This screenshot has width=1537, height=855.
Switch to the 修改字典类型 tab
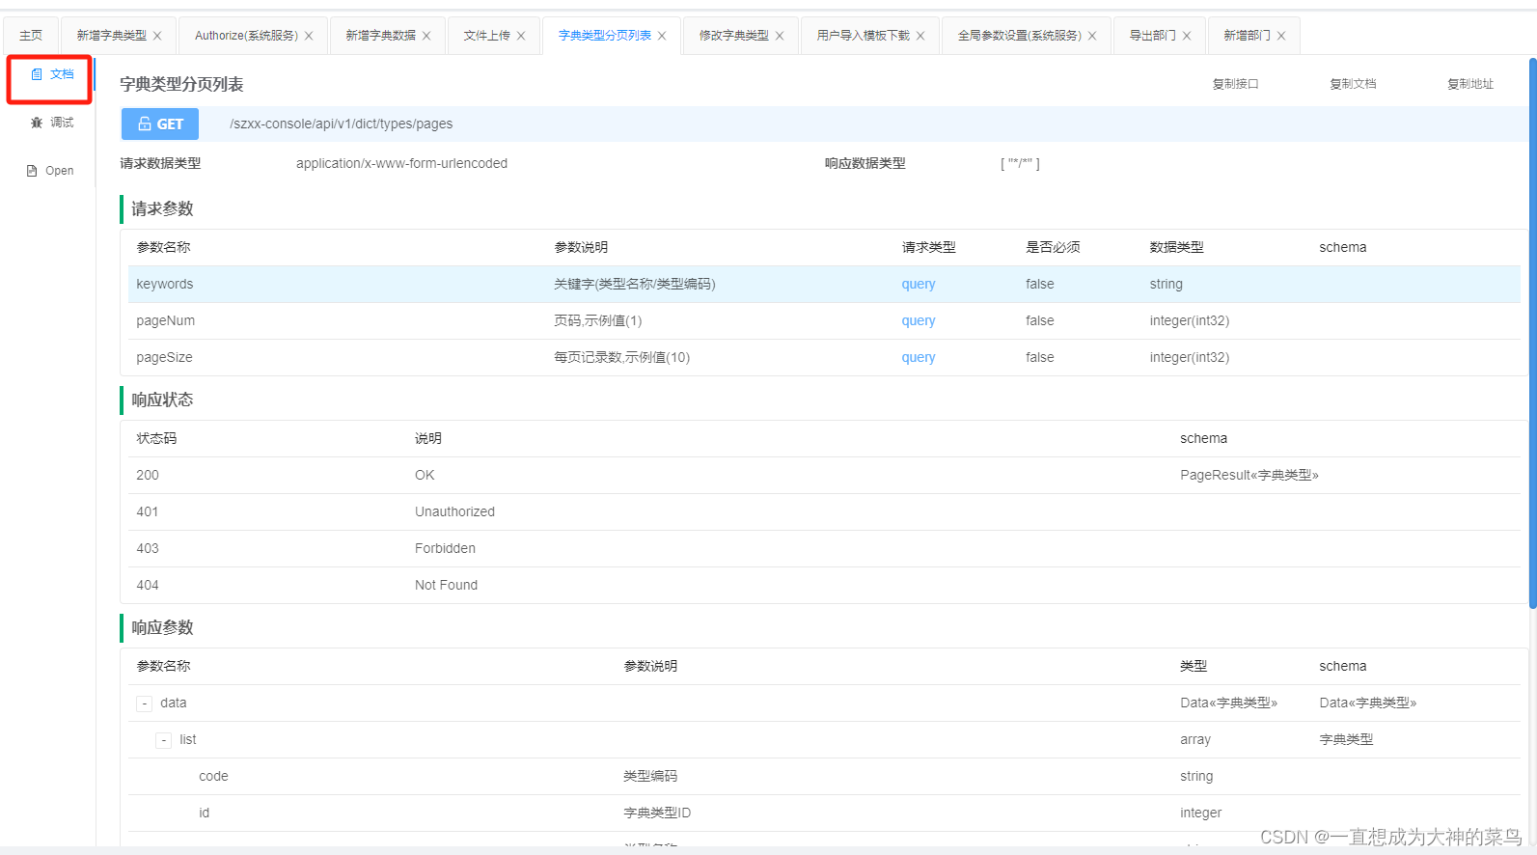pos(733,36)
